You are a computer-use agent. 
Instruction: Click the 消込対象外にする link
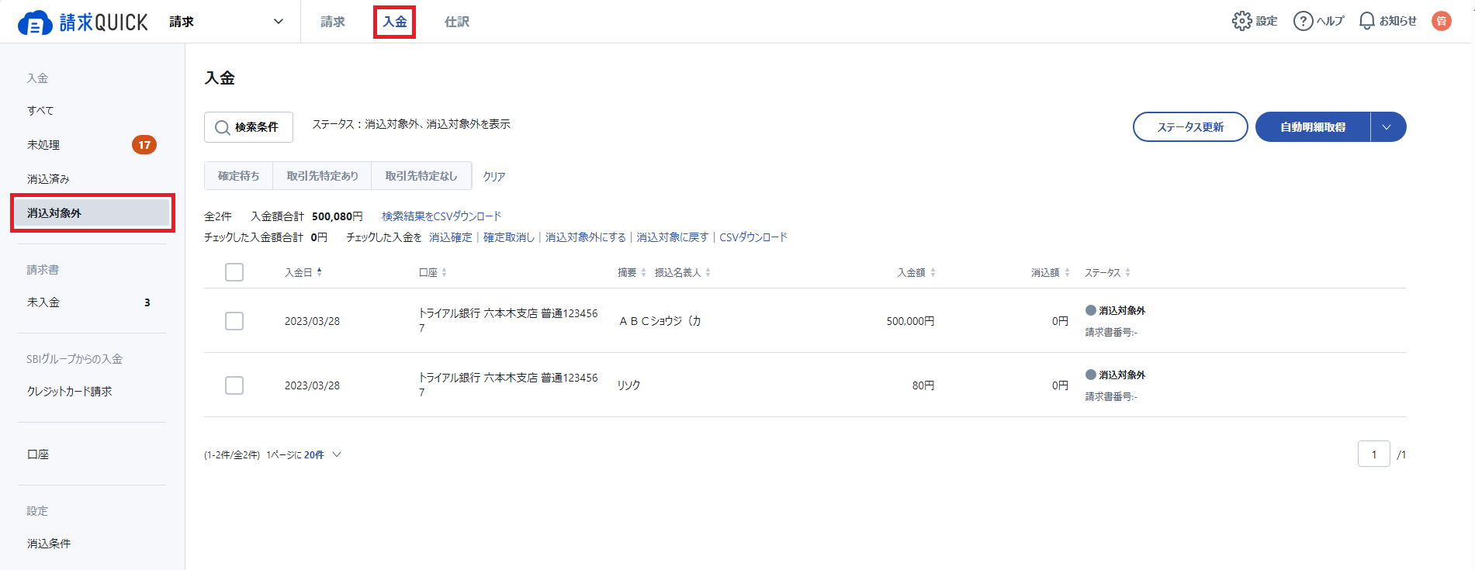point(586,237)
